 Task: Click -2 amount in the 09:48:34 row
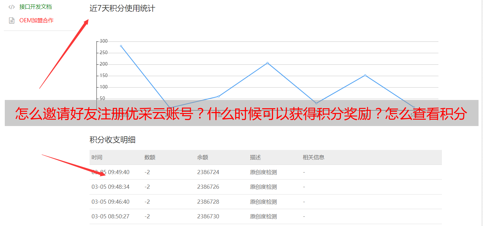pos(147,187)
